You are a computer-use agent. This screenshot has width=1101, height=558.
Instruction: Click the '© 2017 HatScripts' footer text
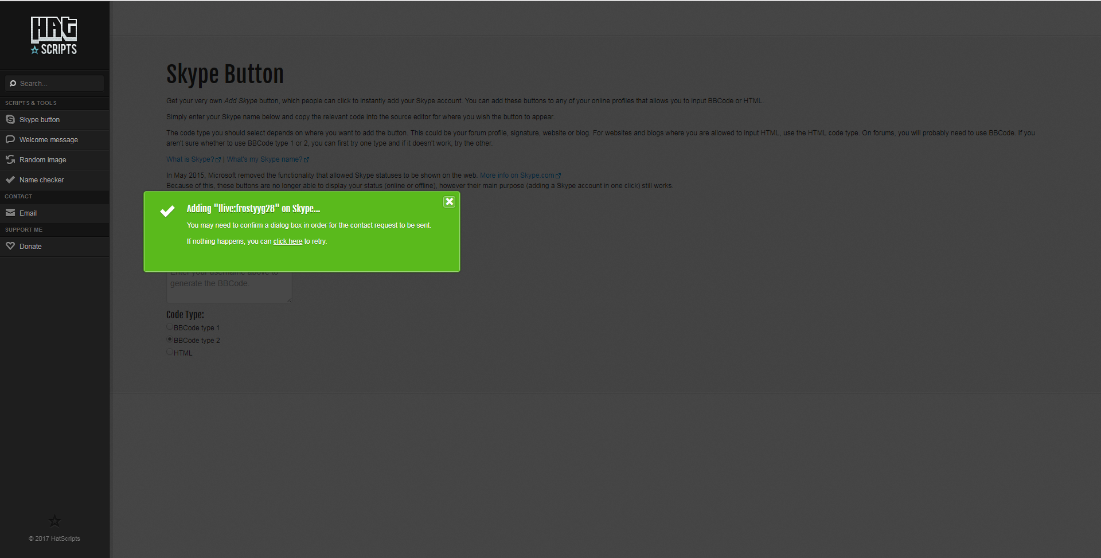pos(54,539)
